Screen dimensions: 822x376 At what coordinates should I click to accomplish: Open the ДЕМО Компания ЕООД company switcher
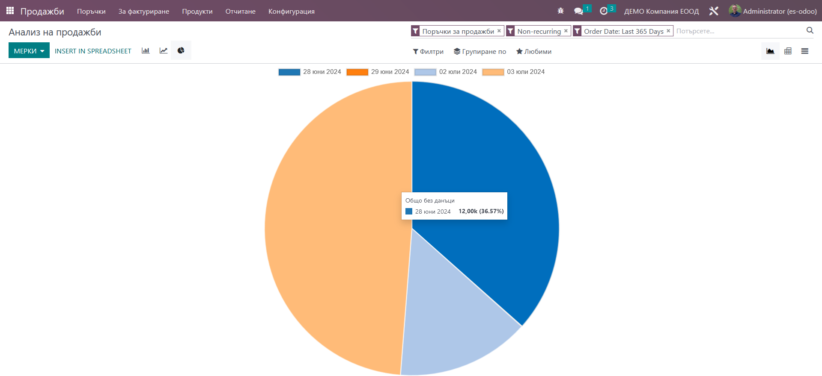coord(661,11)
